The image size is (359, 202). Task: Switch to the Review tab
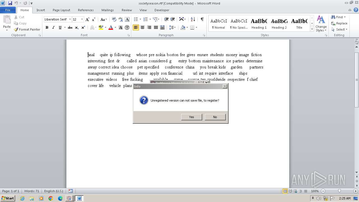(x=127, y=10)
